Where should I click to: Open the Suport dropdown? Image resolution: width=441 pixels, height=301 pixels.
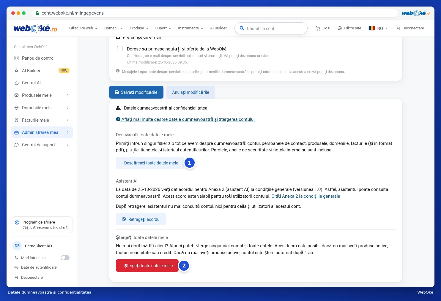coord(163,28)
